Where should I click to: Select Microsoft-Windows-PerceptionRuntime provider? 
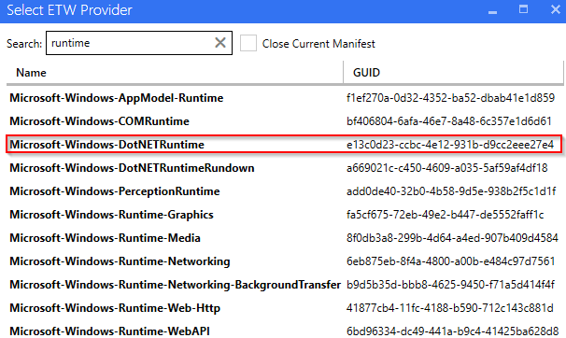pyautogui.click(x=115, y=191)
